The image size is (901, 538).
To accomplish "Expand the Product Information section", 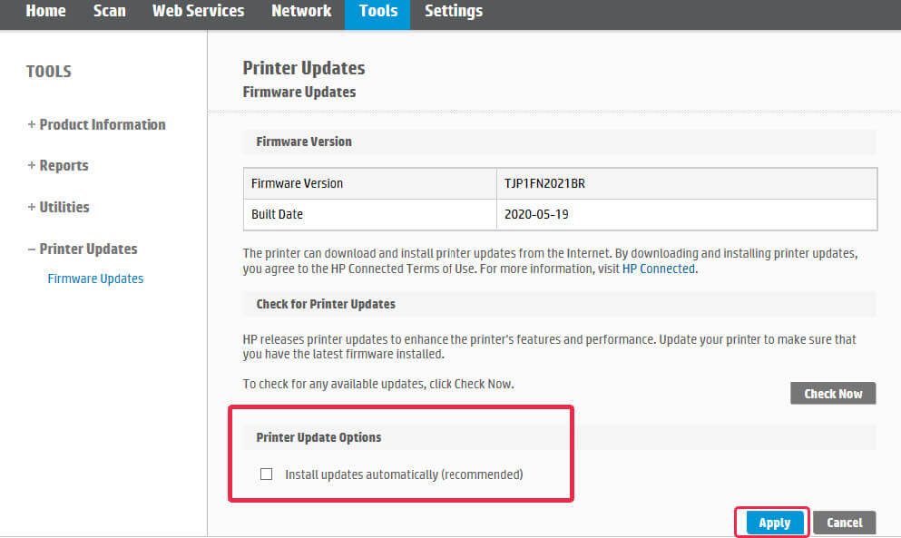I will pos(96,124).
